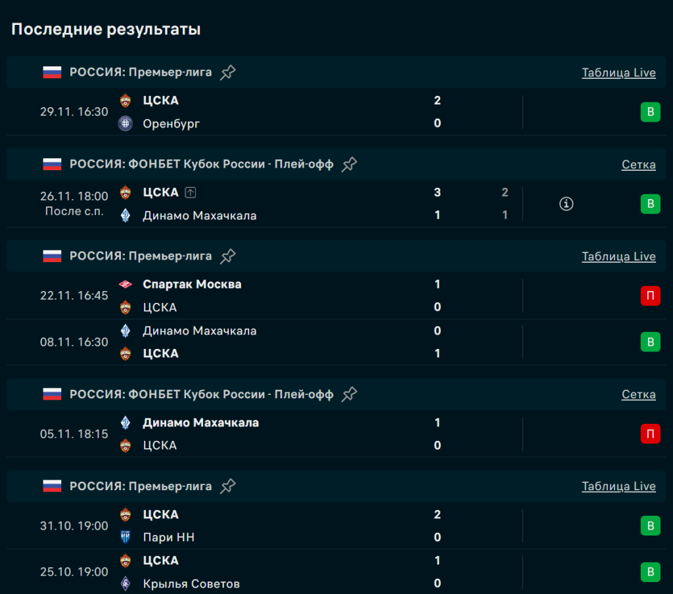Click the Оренбург team logo
Image resolution: width=673 pixels, height=594 pixels.
pos(126,124)
